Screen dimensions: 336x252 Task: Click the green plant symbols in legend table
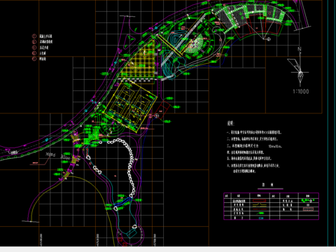coord(308,200)
